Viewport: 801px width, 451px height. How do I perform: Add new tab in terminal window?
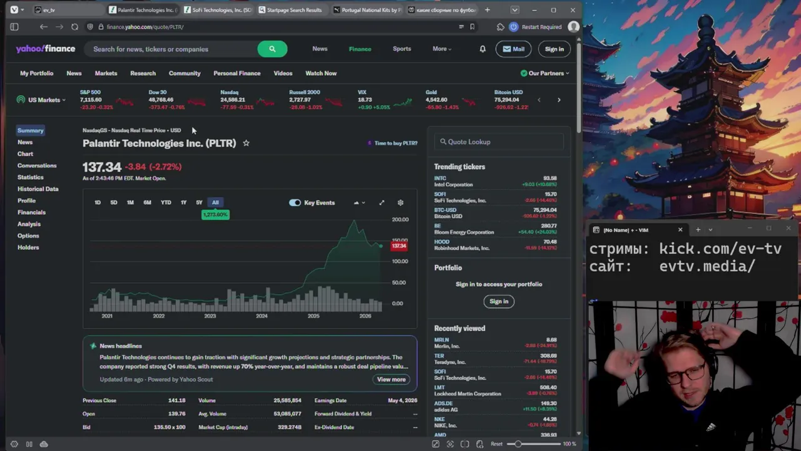coord(698,230)
